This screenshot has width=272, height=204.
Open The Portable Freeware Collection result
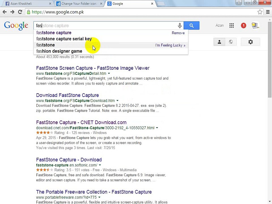pos(94,192)
